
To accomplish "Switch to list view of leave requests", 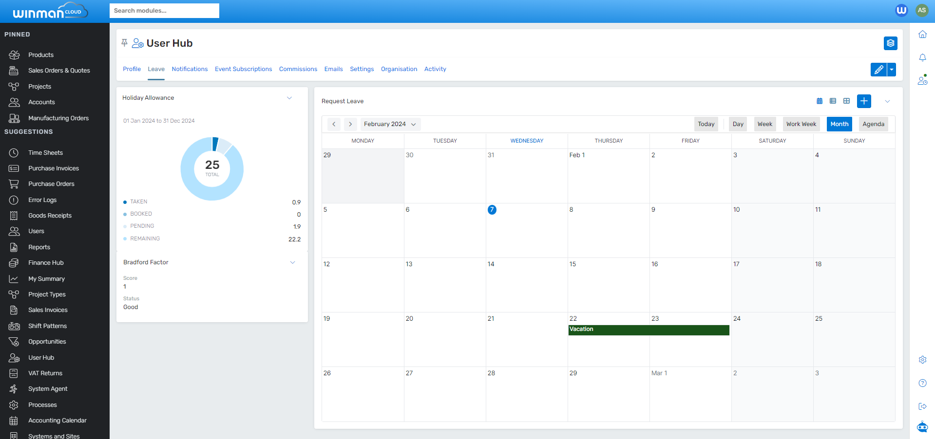I will point(833,101).
